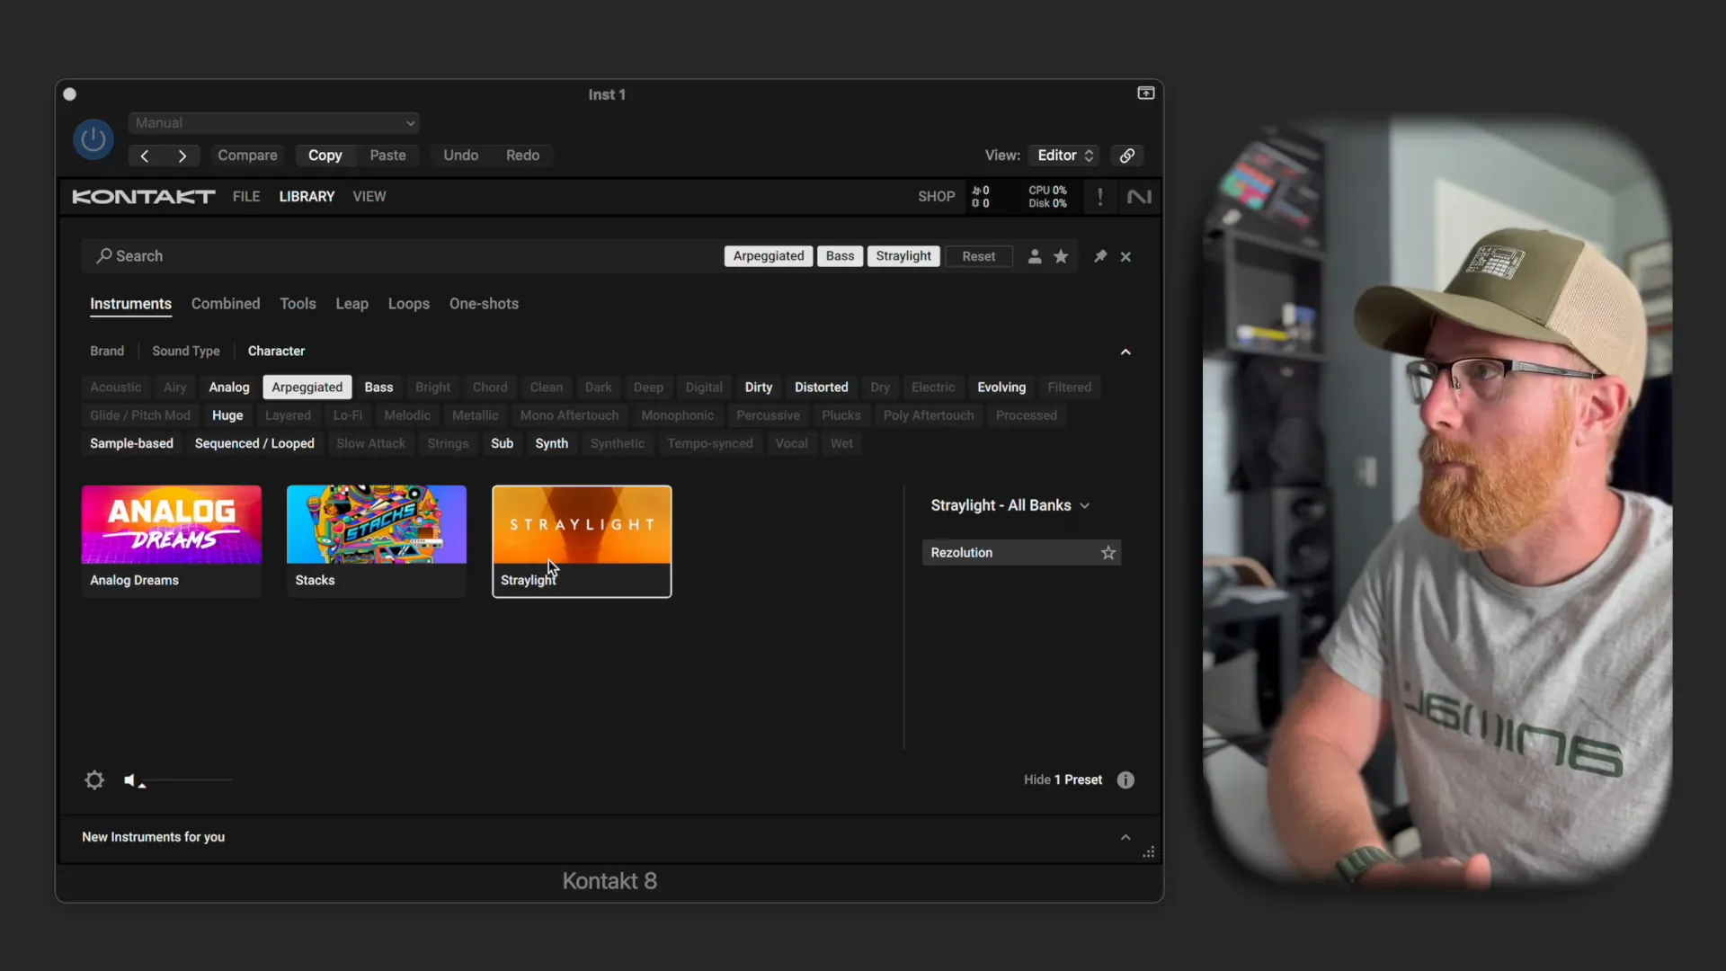Toggle preview speaker volume icon
This screenshot has height=971, width=1726.
130,780
